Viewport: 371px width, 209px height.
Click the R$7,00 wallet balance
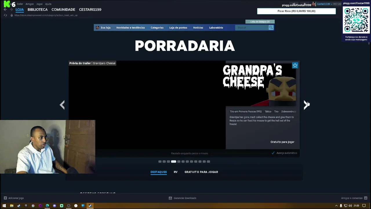coord(337,4)
